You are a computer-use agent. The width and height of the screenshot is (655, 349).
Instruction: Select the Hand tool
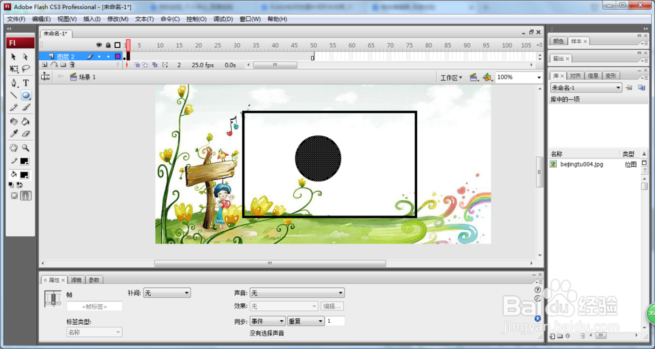pyautogui.click(x=14, y=148)
